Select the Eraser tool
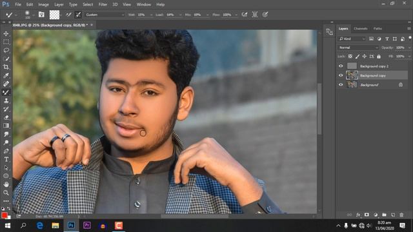The image size is (413, 232). [6, 117]
